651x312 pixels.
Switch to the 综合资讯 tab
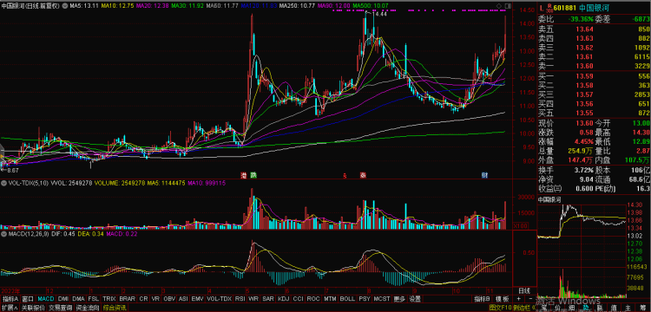(x=114, y=308)
